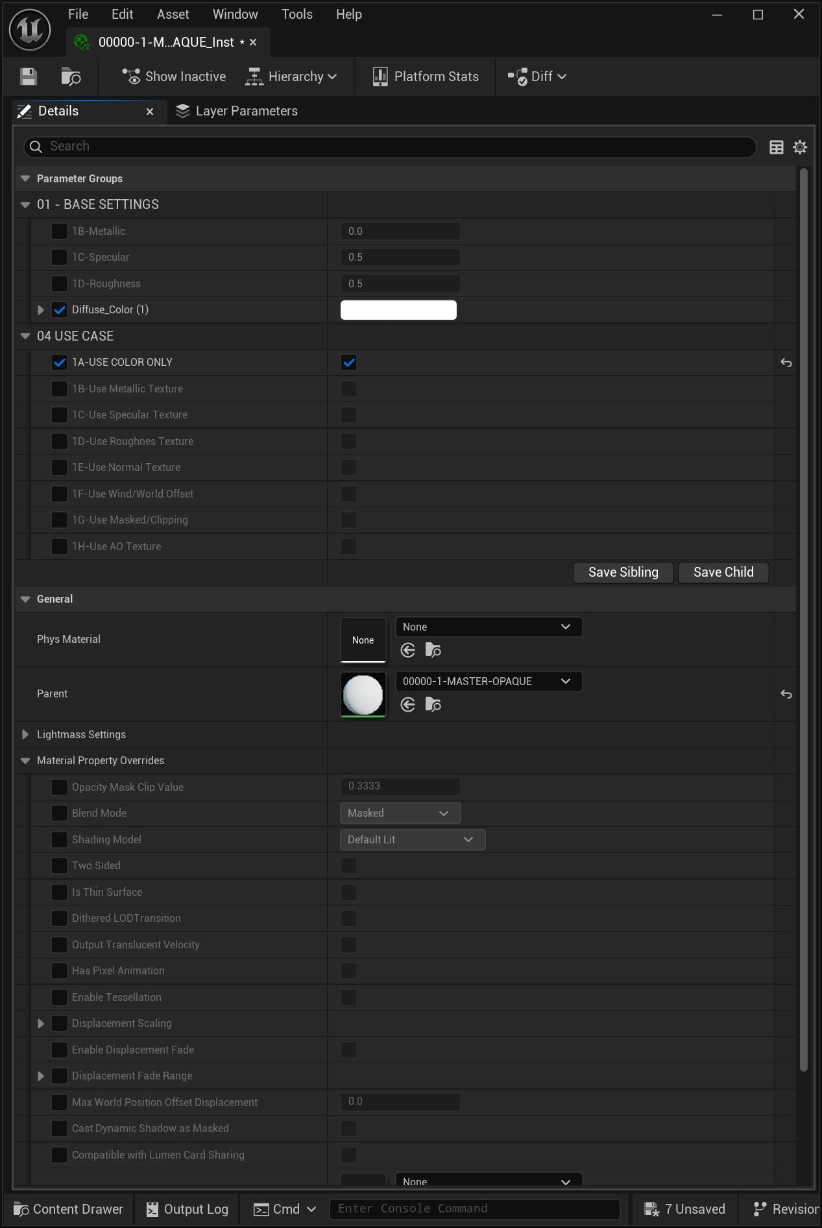Open the Hierarchy dropdown
Image resolution: width=822 pixels, height=1228 pixels.
(x=291, y=77)
